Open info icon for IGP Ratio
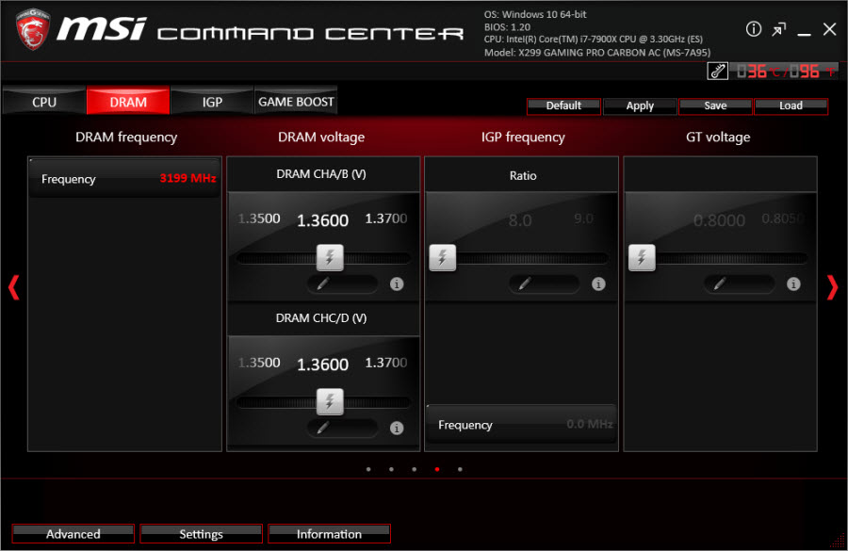Image resolution: width=848 pixels, height=551 pixels. click(598, 284)
